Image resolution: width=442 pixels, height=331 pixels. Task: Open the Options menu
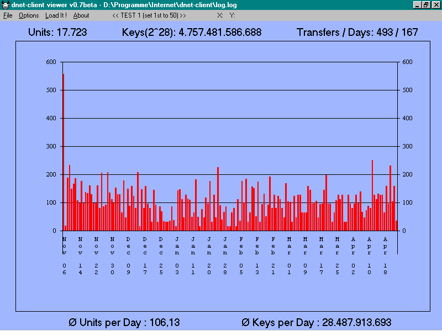29,15
